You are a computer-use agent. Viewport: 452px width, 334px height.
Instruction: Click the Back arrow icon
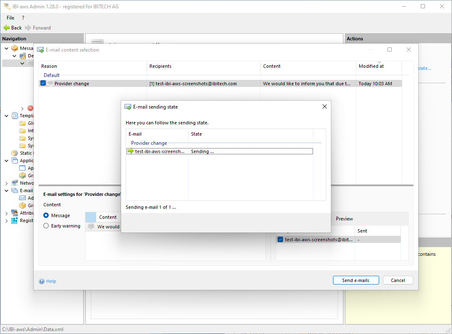(x=6, y=28)
